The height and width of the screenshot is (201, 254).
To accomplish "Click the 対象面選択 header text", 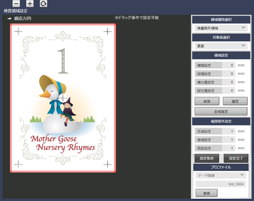I will point(221,37).
